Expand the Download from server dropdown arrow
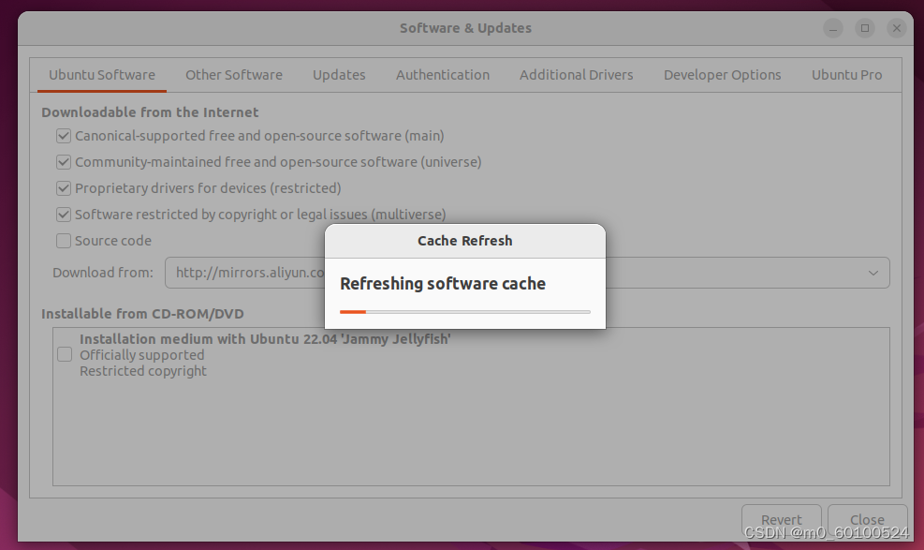The width and height of the screenshot is (924, 550). (x=873, y=273)
